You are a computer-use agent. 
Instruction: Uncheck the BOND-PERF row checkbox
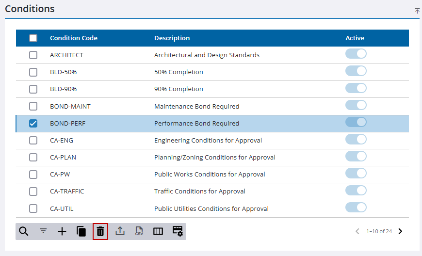coord(33,124)
